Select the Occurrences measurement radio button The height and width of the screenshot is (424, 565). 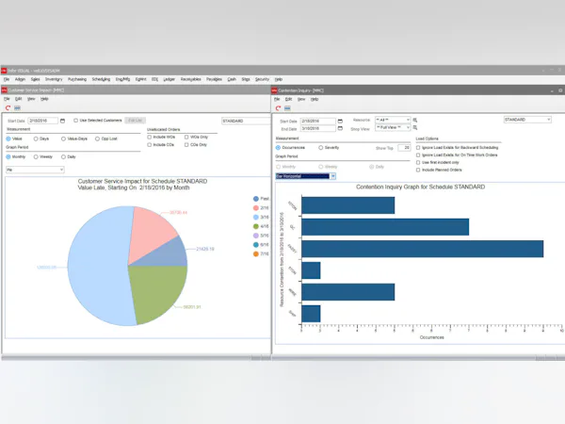click(278, 148)
